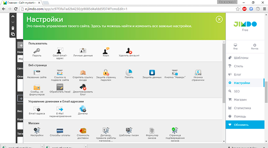Image resolution: width=268 pixels, height=148 pixels.
Task: Move element down with arrow
Action: click(13, 22)
